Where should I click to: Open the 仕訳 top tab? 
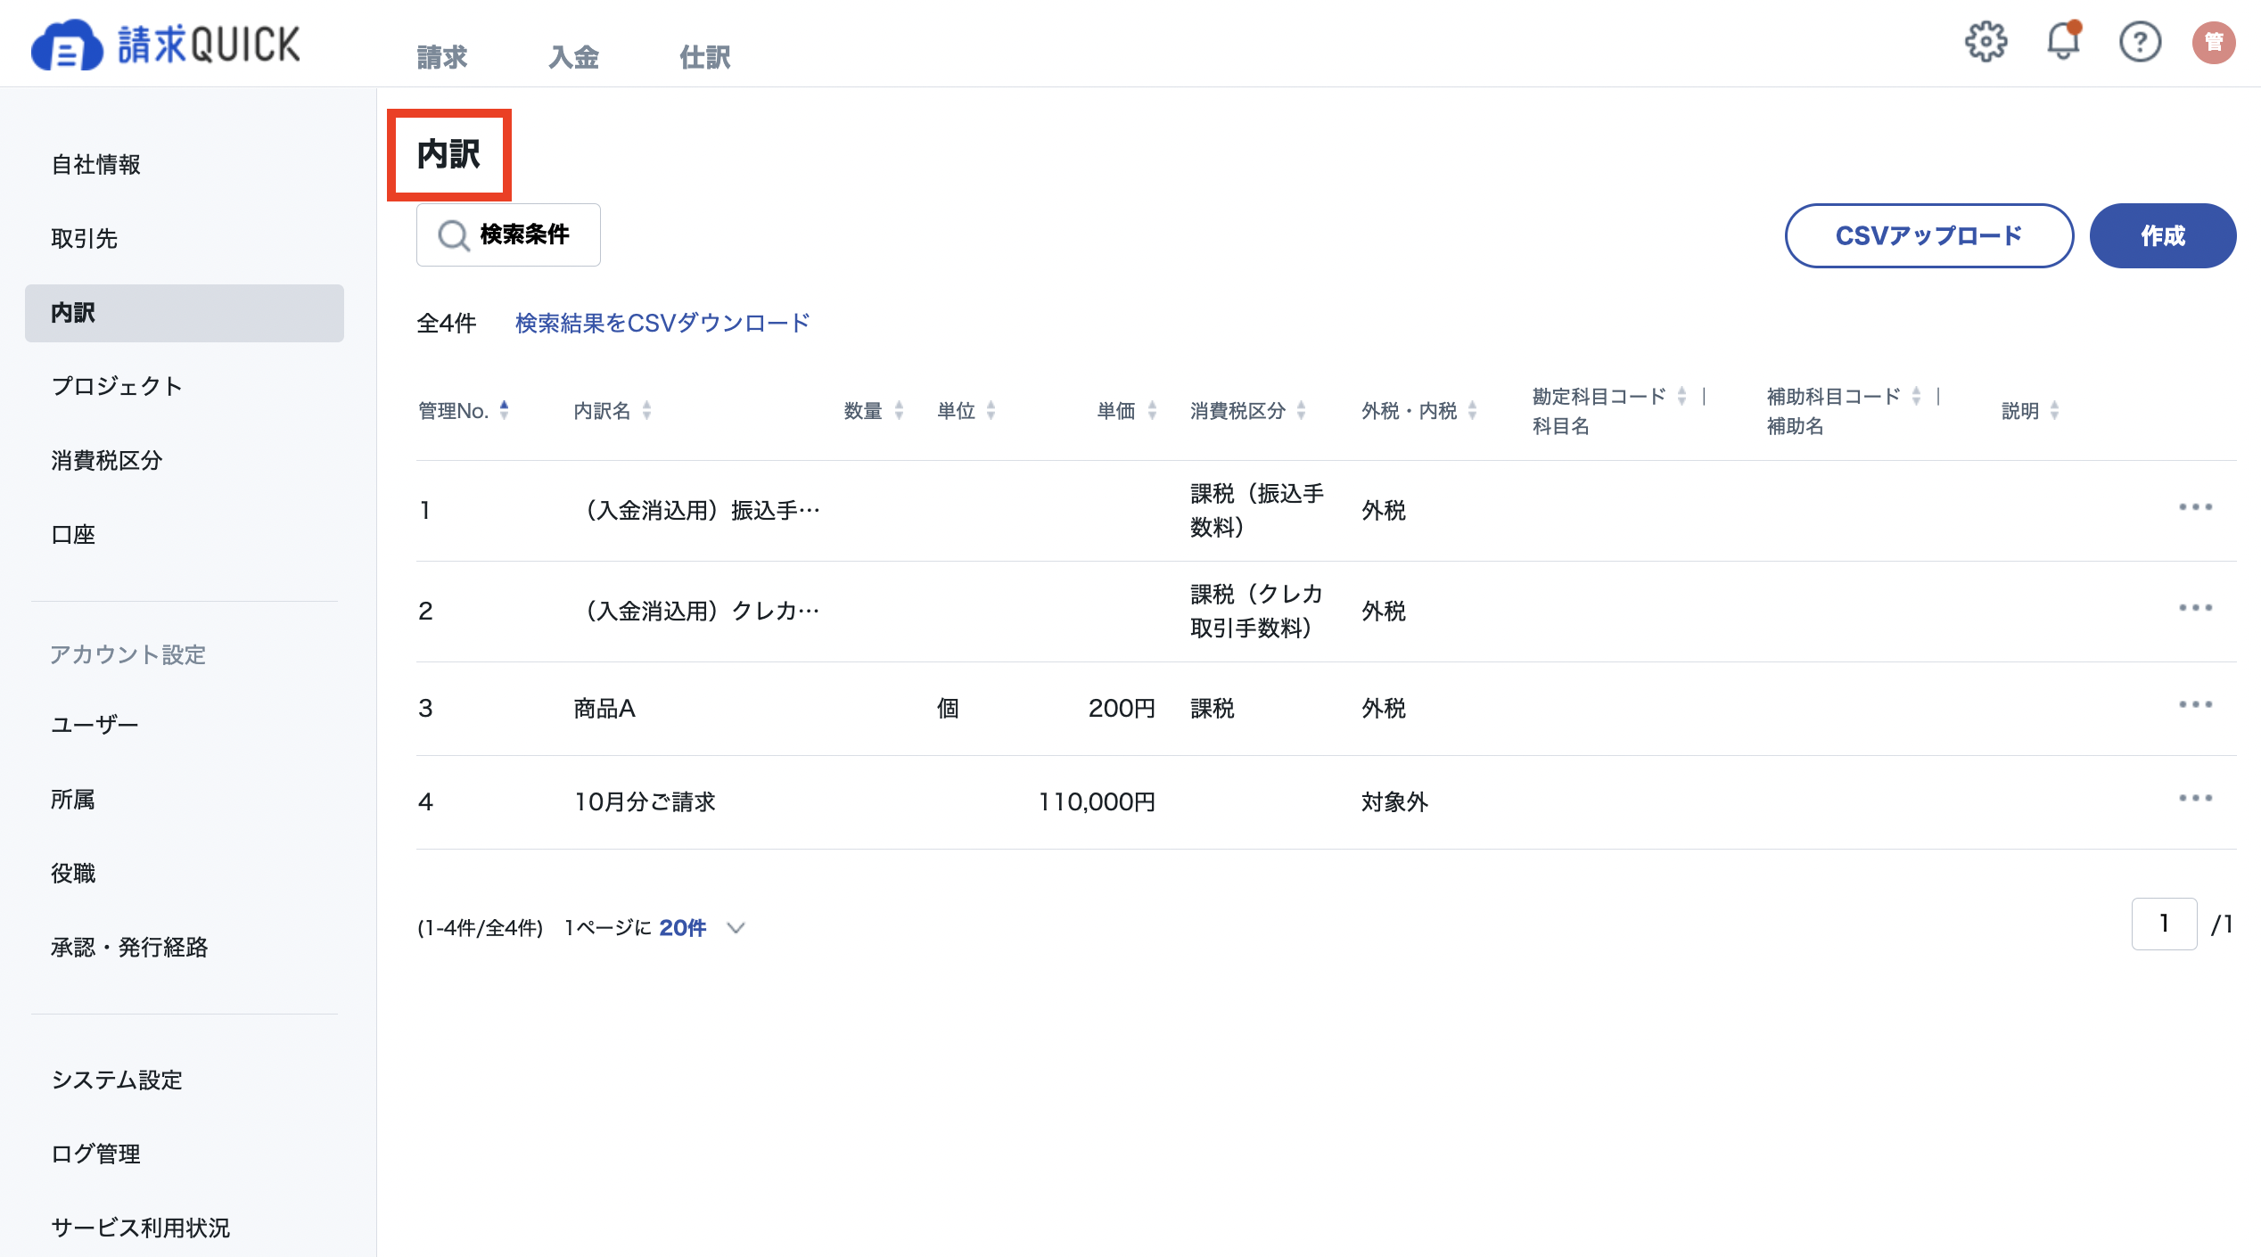704,58
